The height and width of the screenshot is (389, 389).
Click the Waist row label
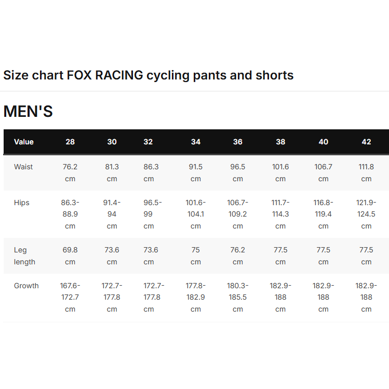coord(23,167)
